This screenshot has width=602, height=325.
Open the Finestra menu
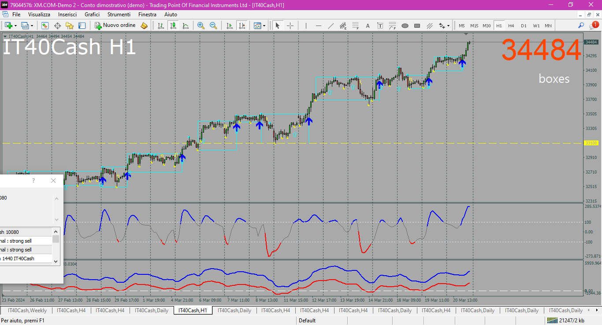147,15
